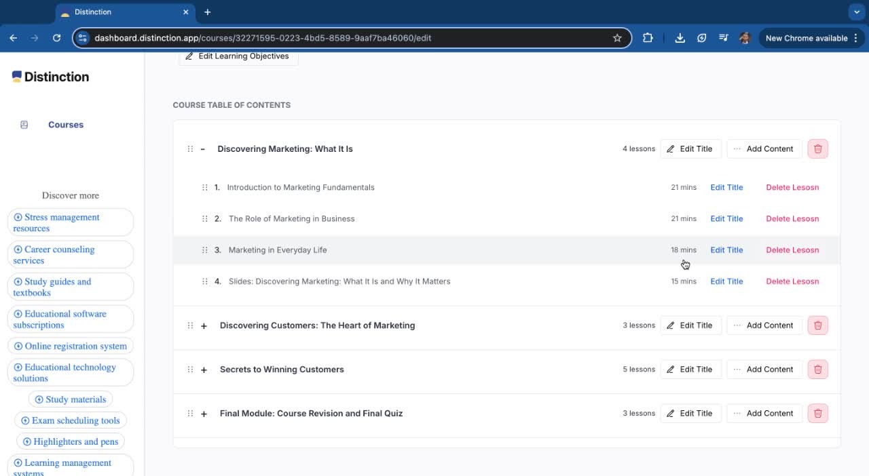Delete the Introduction to Marketing Fundamentals lesson
Image resolution: width=869 pixels, height=476 pixels.
[792, 188]
